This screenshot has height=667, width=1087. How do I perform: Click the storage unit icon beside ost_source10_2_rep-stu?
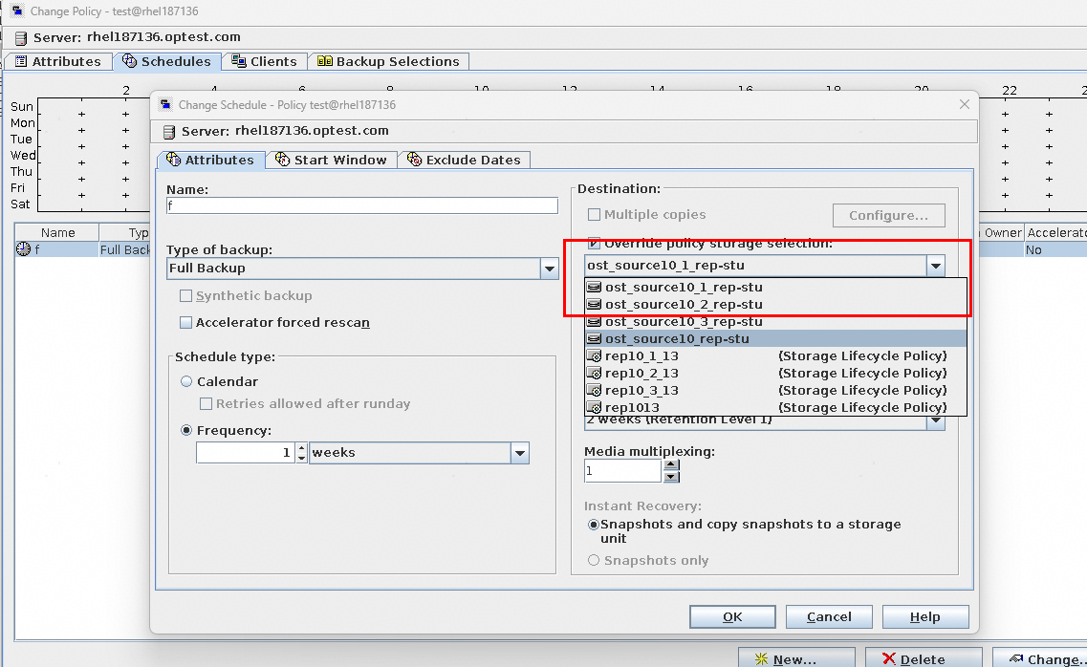point(594,304)
